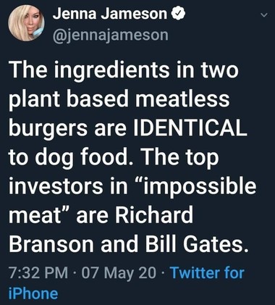Image resolution: width=275 pixels, height=305 pixels.
Task: Click the @jennajameson handle
Action: pos(110,35)
